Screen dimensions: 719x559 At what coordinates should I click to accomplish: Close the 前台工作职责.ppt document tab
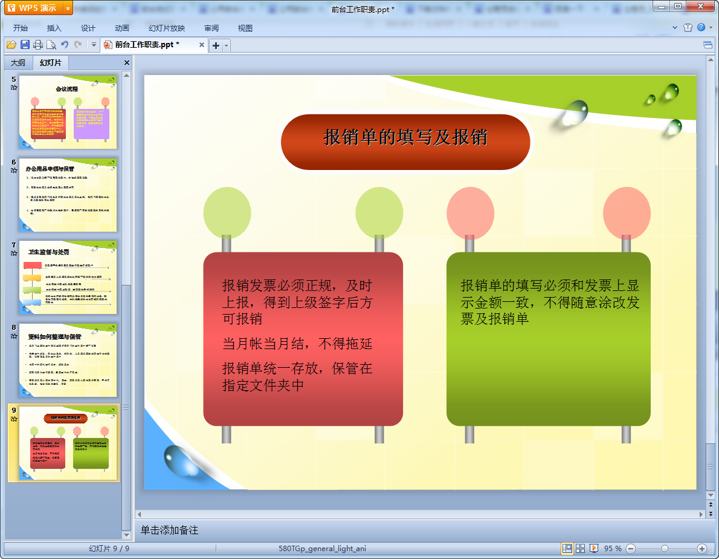pyautogui.click(x=201, y=45)
